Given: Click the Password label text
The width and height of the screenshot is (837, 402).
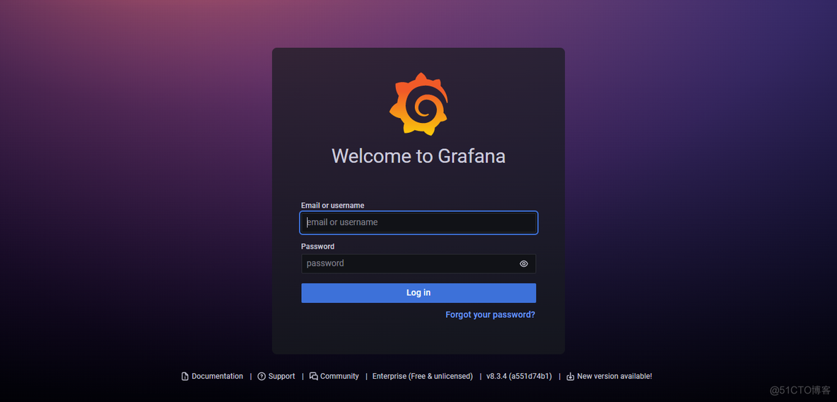Looking at the screenshot, I should coord(317,247).
